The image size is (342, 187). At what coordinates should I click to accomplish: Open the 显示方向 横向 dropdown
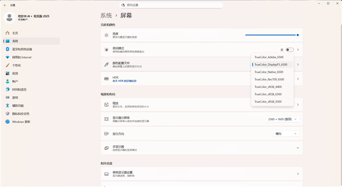tap(286, 133)
